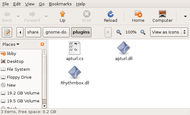Click the status bar free space text

(x=37, y=112)
